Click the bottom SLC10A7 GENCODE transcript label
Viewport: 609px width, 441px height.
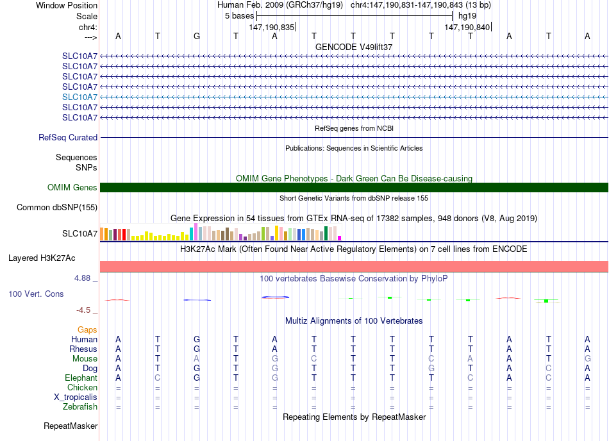click(x=79, y=118)
